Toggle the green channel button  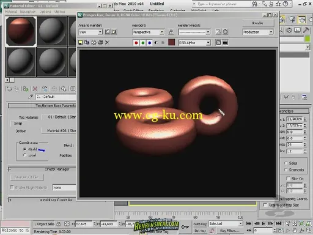pyautogui.click(x=143, y=43)
